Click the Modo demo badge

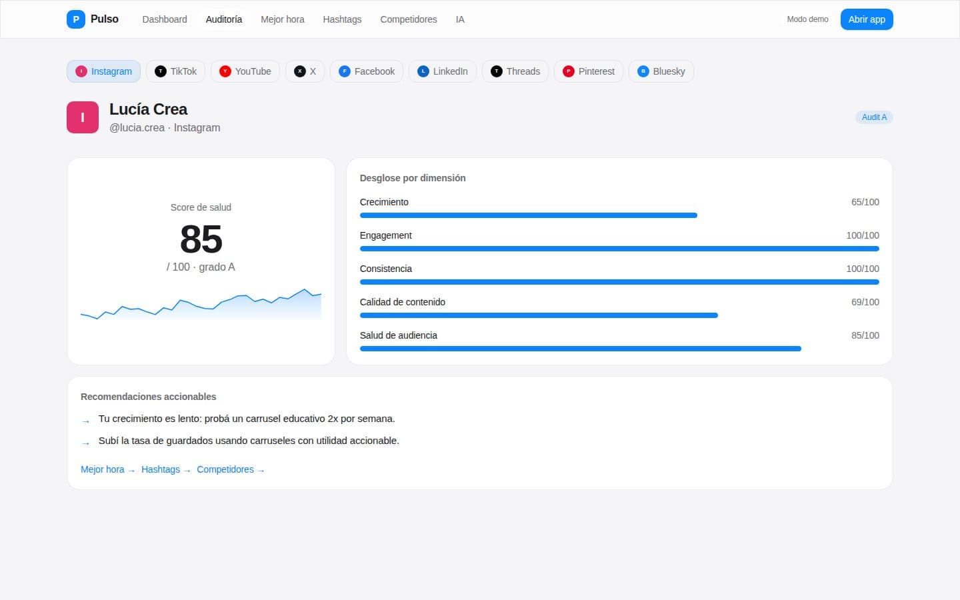[807, 19]
